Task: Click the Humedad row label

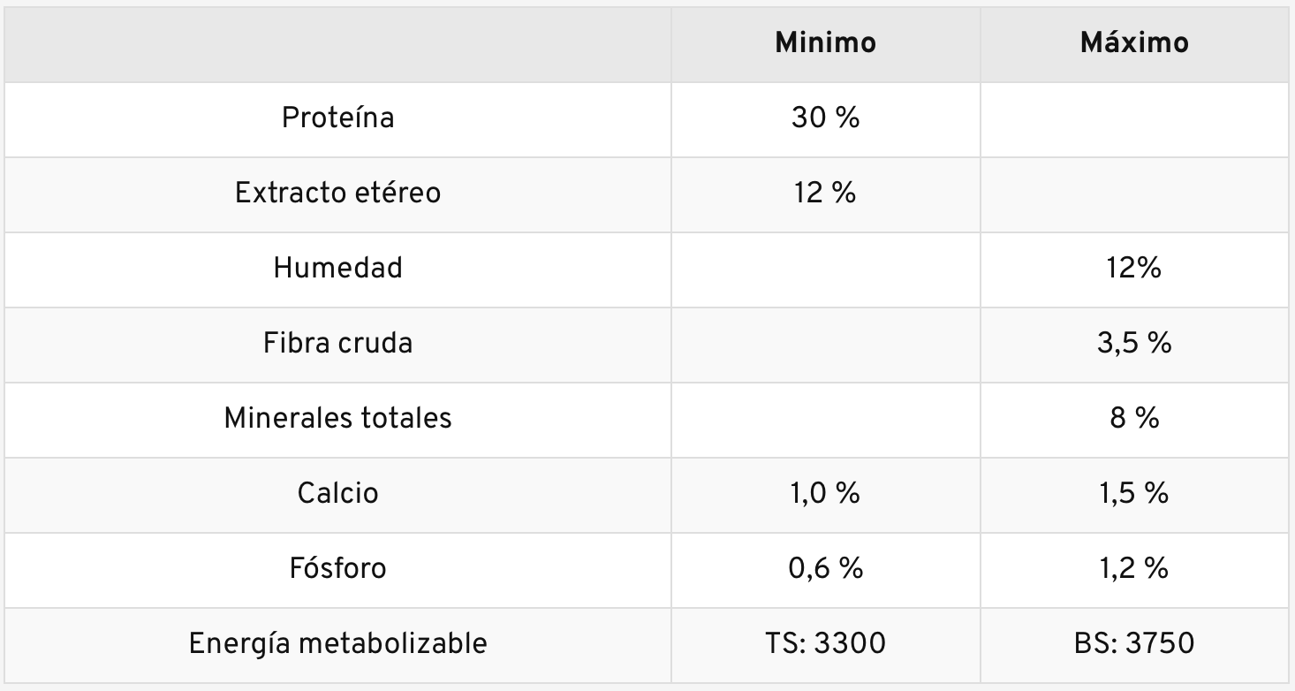Action: pos(337,268)
